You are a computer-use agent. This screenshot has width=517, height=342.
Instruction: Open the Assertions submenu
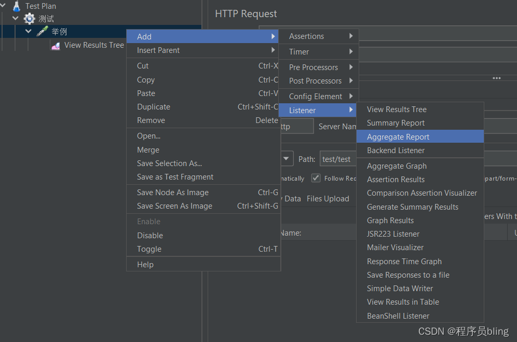(306, 36)
